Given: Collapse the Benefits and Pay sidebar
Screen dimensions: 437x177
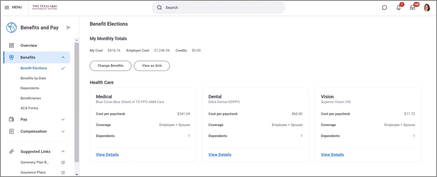Looking at the screenshot, I should [x=68, y=28].
